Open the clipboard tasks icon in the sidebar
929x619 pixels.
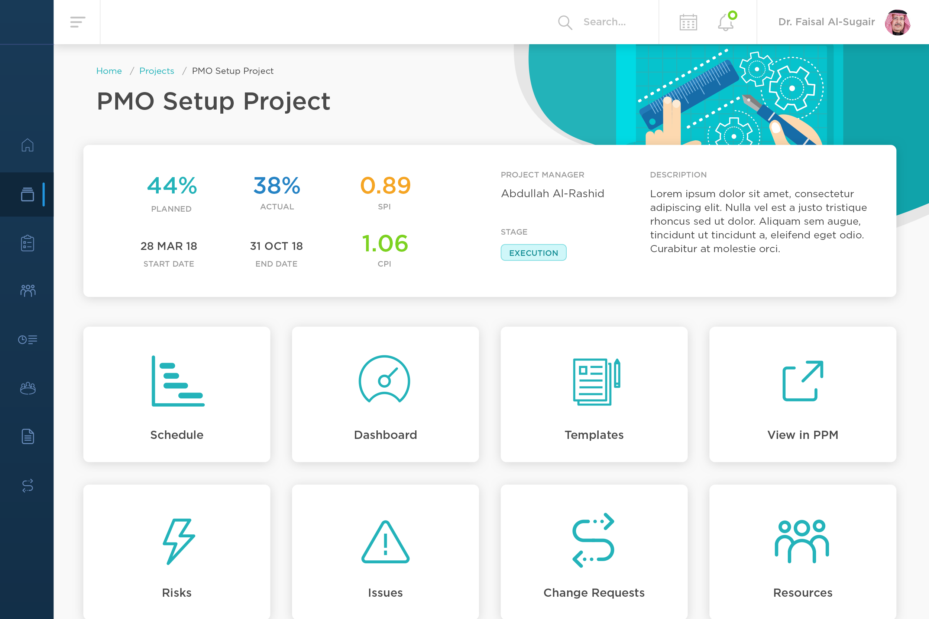click(27, 243)
